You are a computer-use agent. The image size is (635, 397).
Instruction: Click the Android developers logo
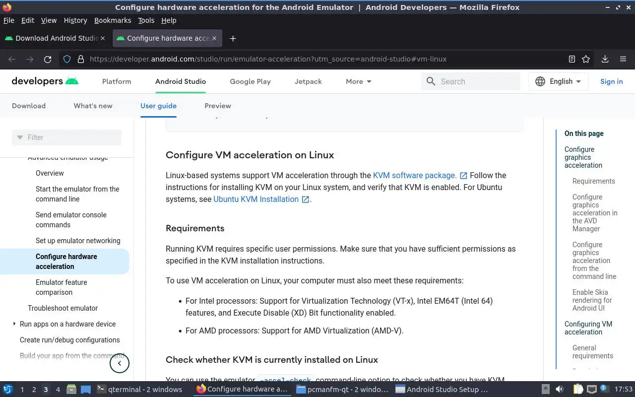click(45, 81)
